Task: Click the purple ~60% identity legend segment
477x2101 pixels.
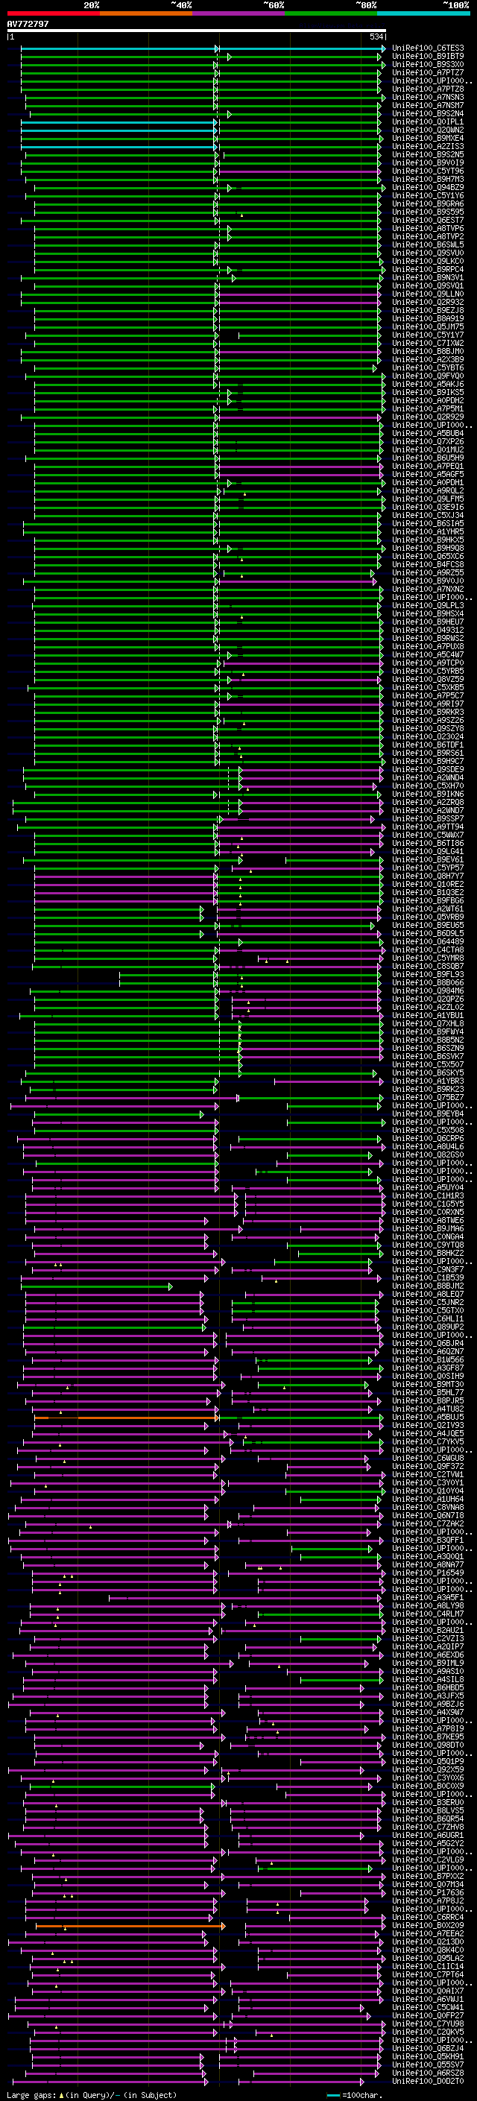Action: (x=239, y=13)
